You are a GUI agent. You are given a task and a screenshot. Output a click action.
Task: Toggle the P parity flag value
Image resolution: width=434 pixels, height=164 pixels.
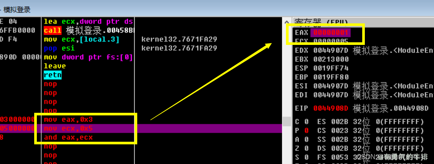click(306, 131)
